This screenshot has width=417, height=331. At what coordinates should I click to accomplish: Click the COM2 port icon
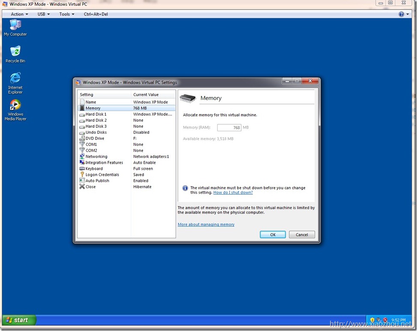82,150
